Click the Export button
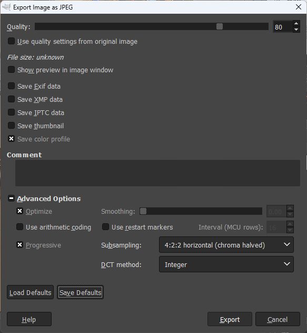Screen dimensions: 307x333 230,319
